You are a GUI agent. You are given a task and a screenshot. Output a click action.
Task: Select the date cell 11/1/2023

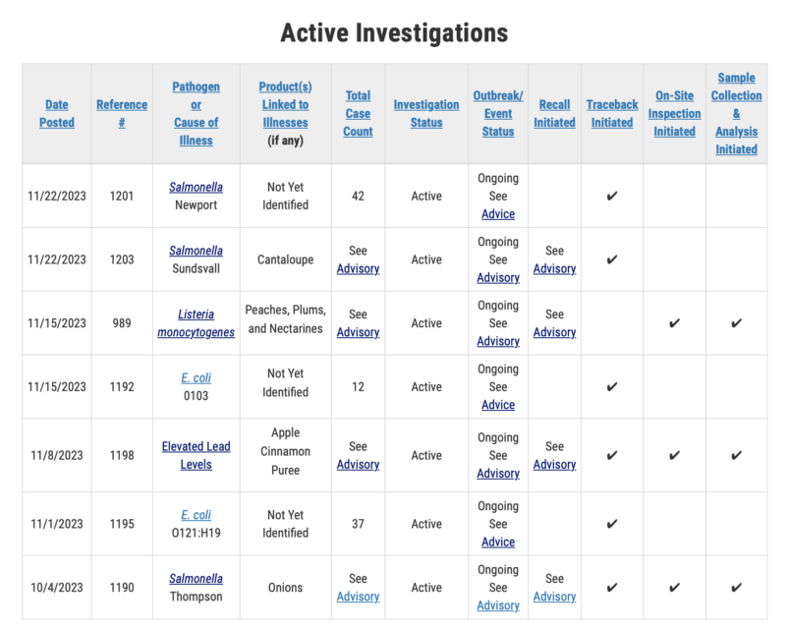pyautogui.click(x=57, y=524)
